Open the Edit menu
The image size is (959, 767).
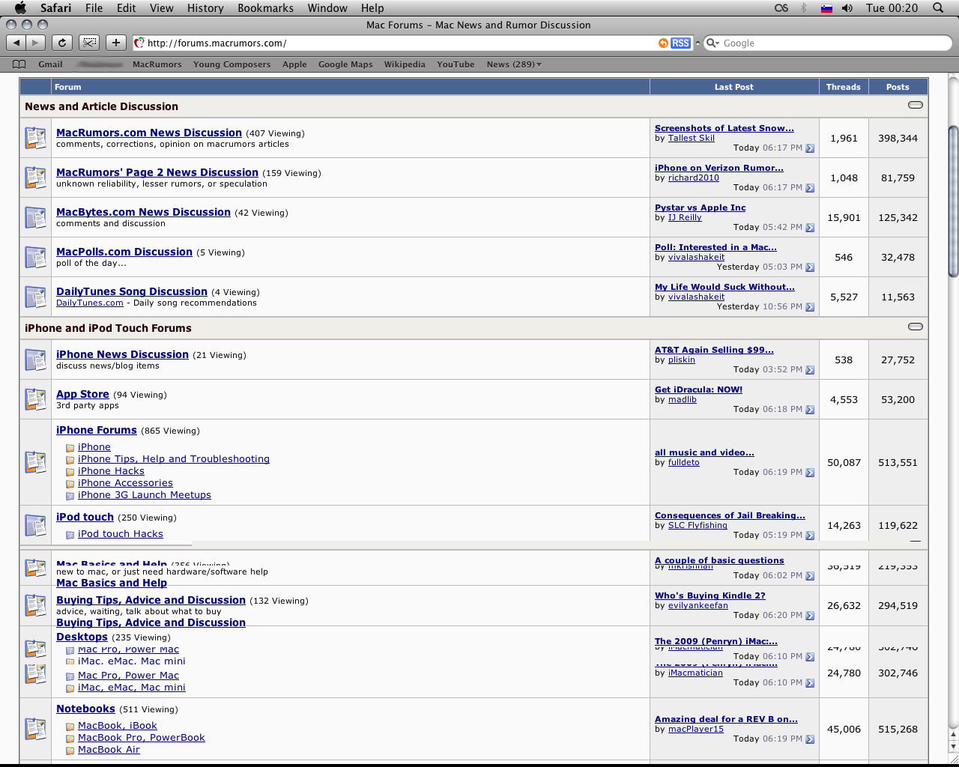click(127, 8)
